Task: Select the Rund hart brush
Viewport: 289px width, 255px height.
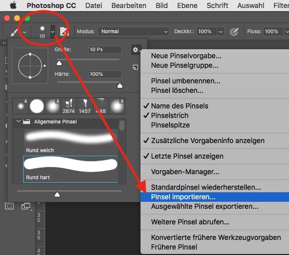Action: (x=71, y=169)
